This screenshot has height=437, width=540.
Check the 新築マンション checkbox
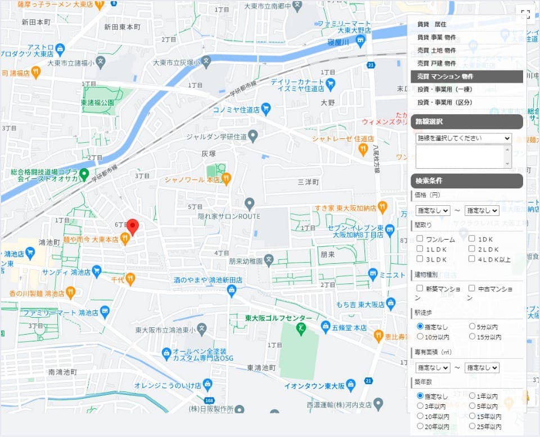[x=420, y=288]
